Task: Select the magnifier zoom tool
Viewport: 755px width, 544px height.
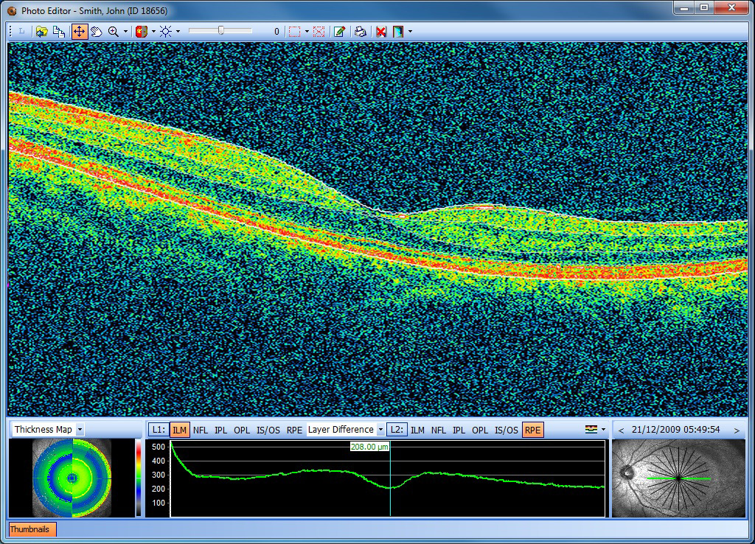Action: point(114,32)
